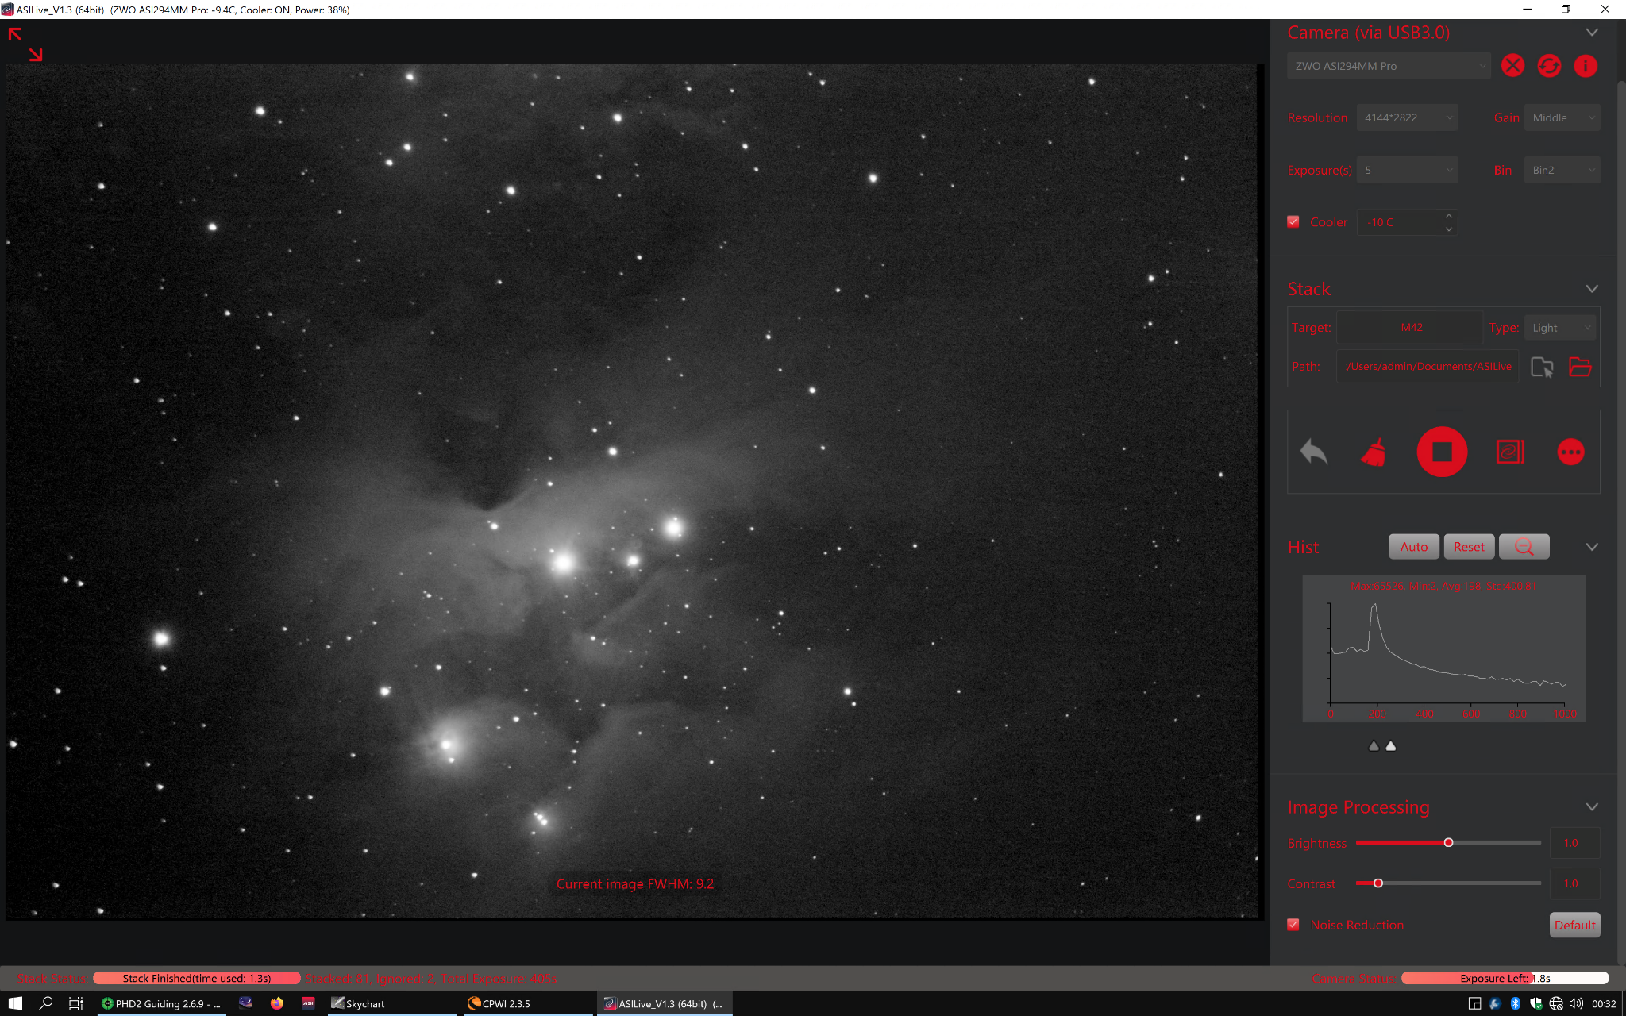1626x1016 pixels.
Task: Click the broom clear stack icon
Action: (1374, 452)
